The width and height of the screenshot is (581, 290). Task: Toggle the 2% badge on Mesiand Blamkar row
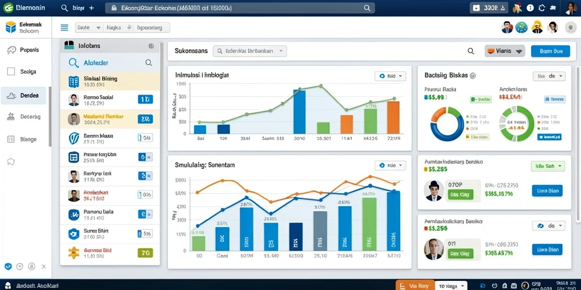[145, 119]
